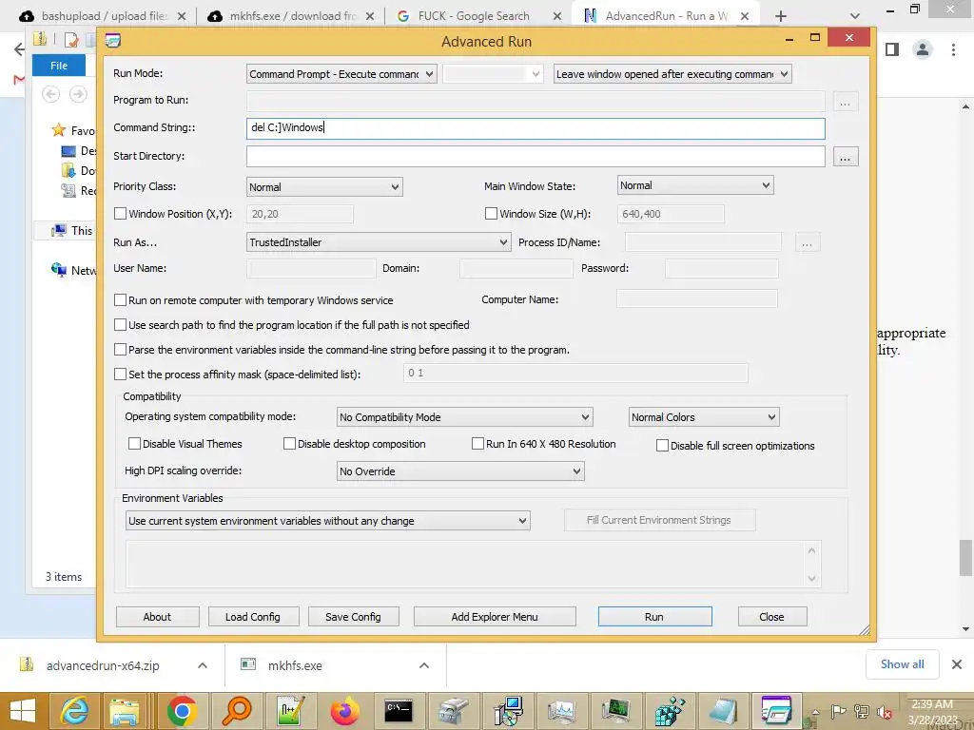The image size is (974, 730).
Task: Click the About button
Action: click(x=157, y=616)
